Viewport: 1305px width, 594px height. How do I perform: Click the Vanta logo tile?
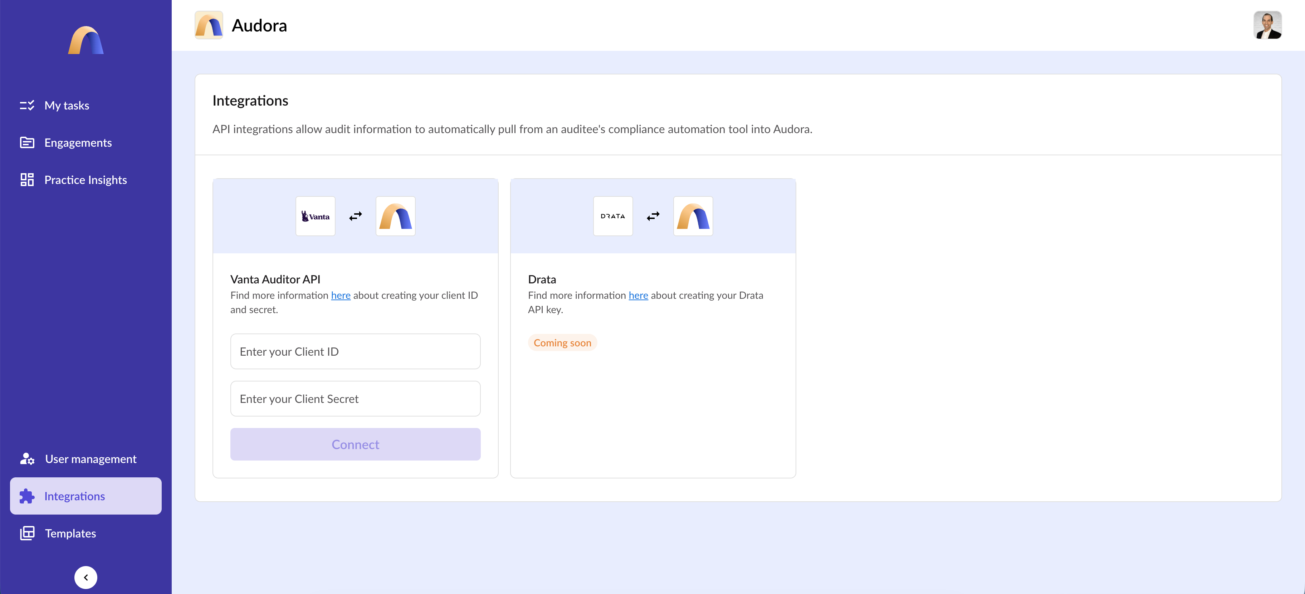(315, 216)
